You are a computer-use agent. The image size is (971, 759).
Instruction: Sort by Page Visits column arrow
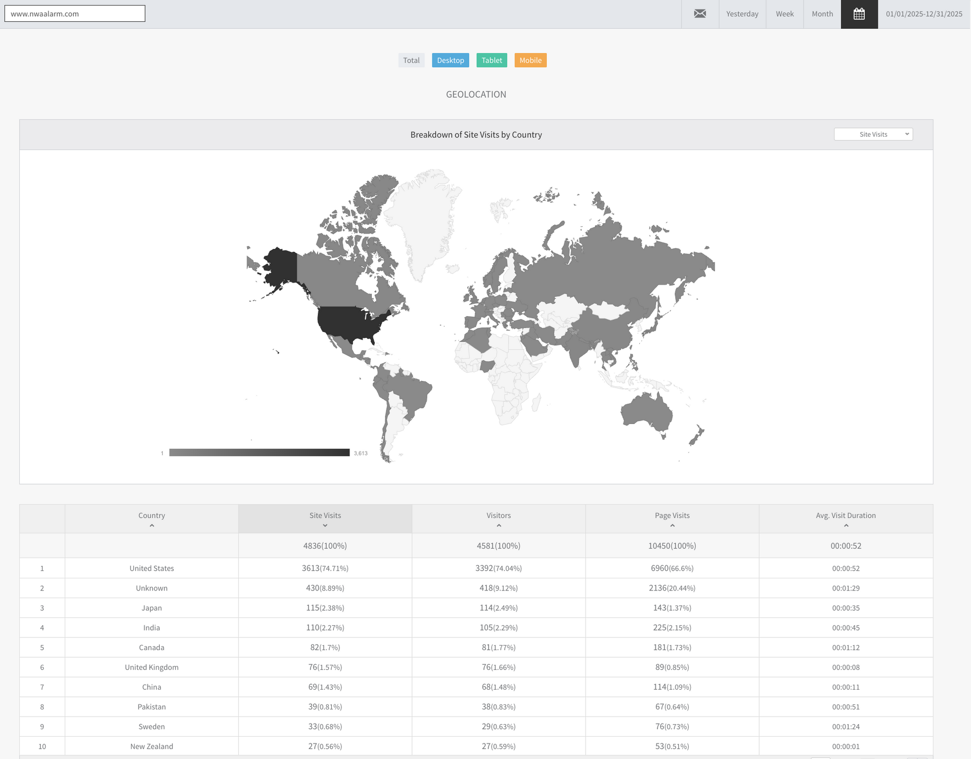point(672,526)
